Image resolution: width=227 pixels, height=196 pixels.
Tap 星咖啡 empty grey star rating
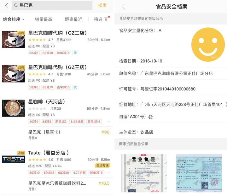(x=37, y=108)
